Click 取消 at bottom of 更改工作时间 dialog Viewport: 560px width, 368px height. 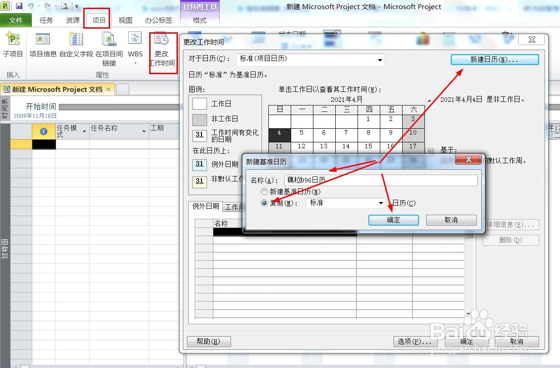click(516, 341)
